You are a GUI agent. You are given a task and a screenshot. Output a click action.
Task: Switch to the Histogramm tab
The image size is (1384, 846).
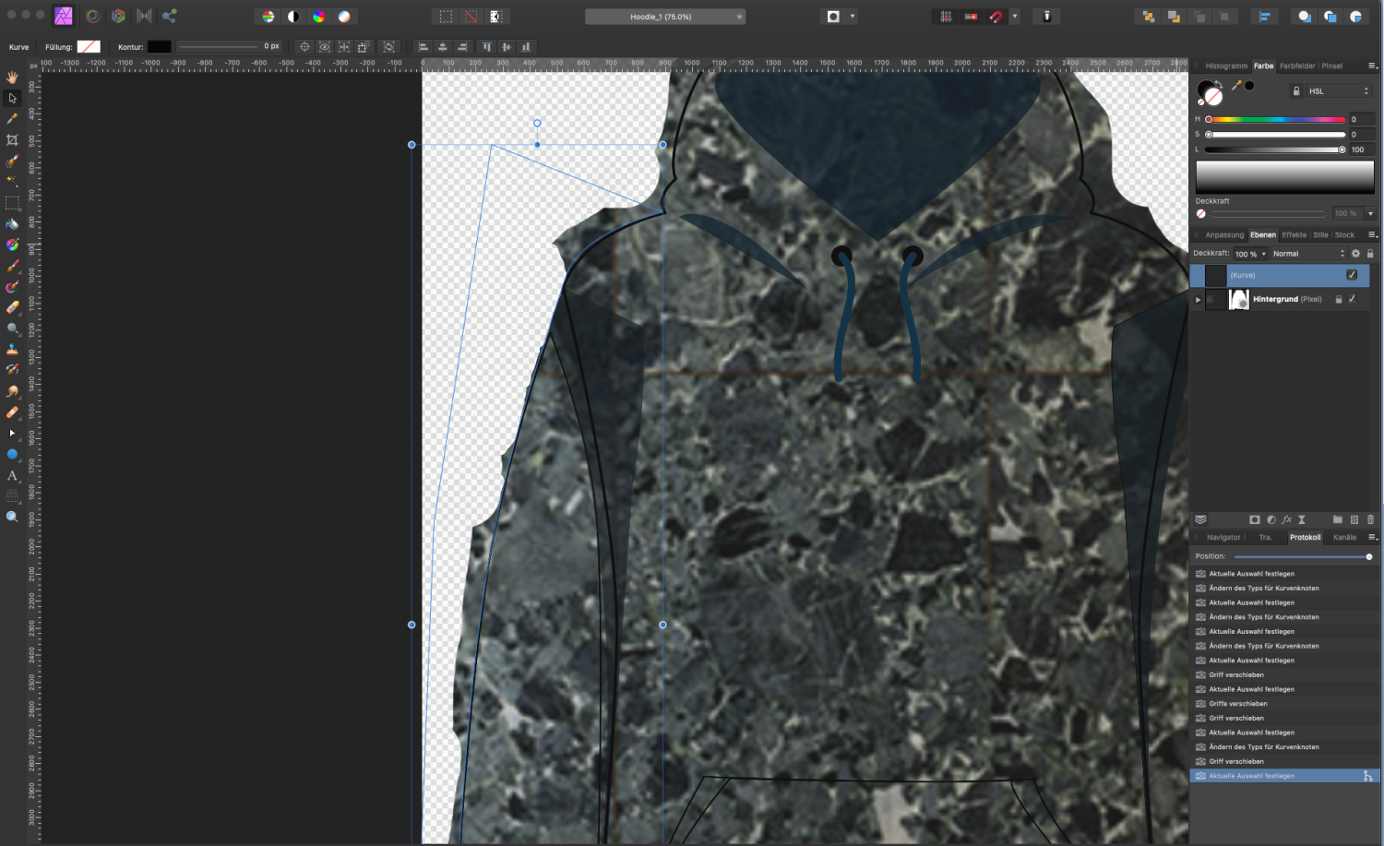pos(1225,66)
